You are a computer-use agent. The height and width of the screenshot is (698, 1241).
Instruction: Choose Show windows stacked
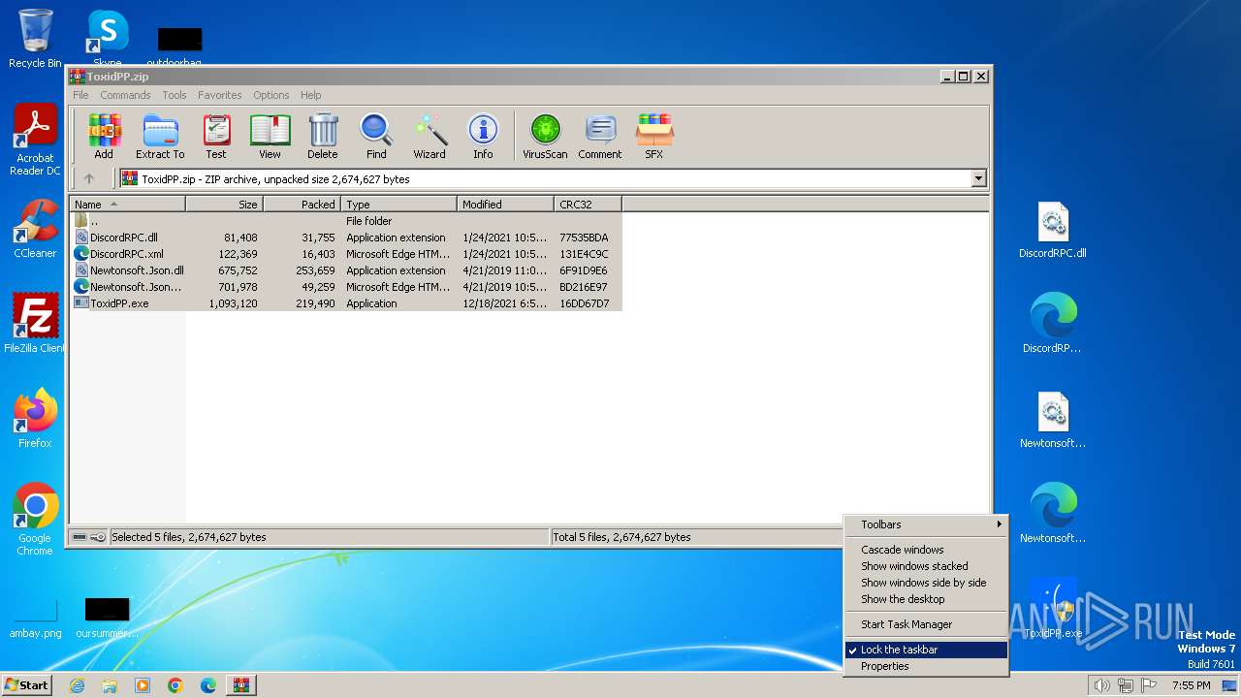(x=926, y=566)
